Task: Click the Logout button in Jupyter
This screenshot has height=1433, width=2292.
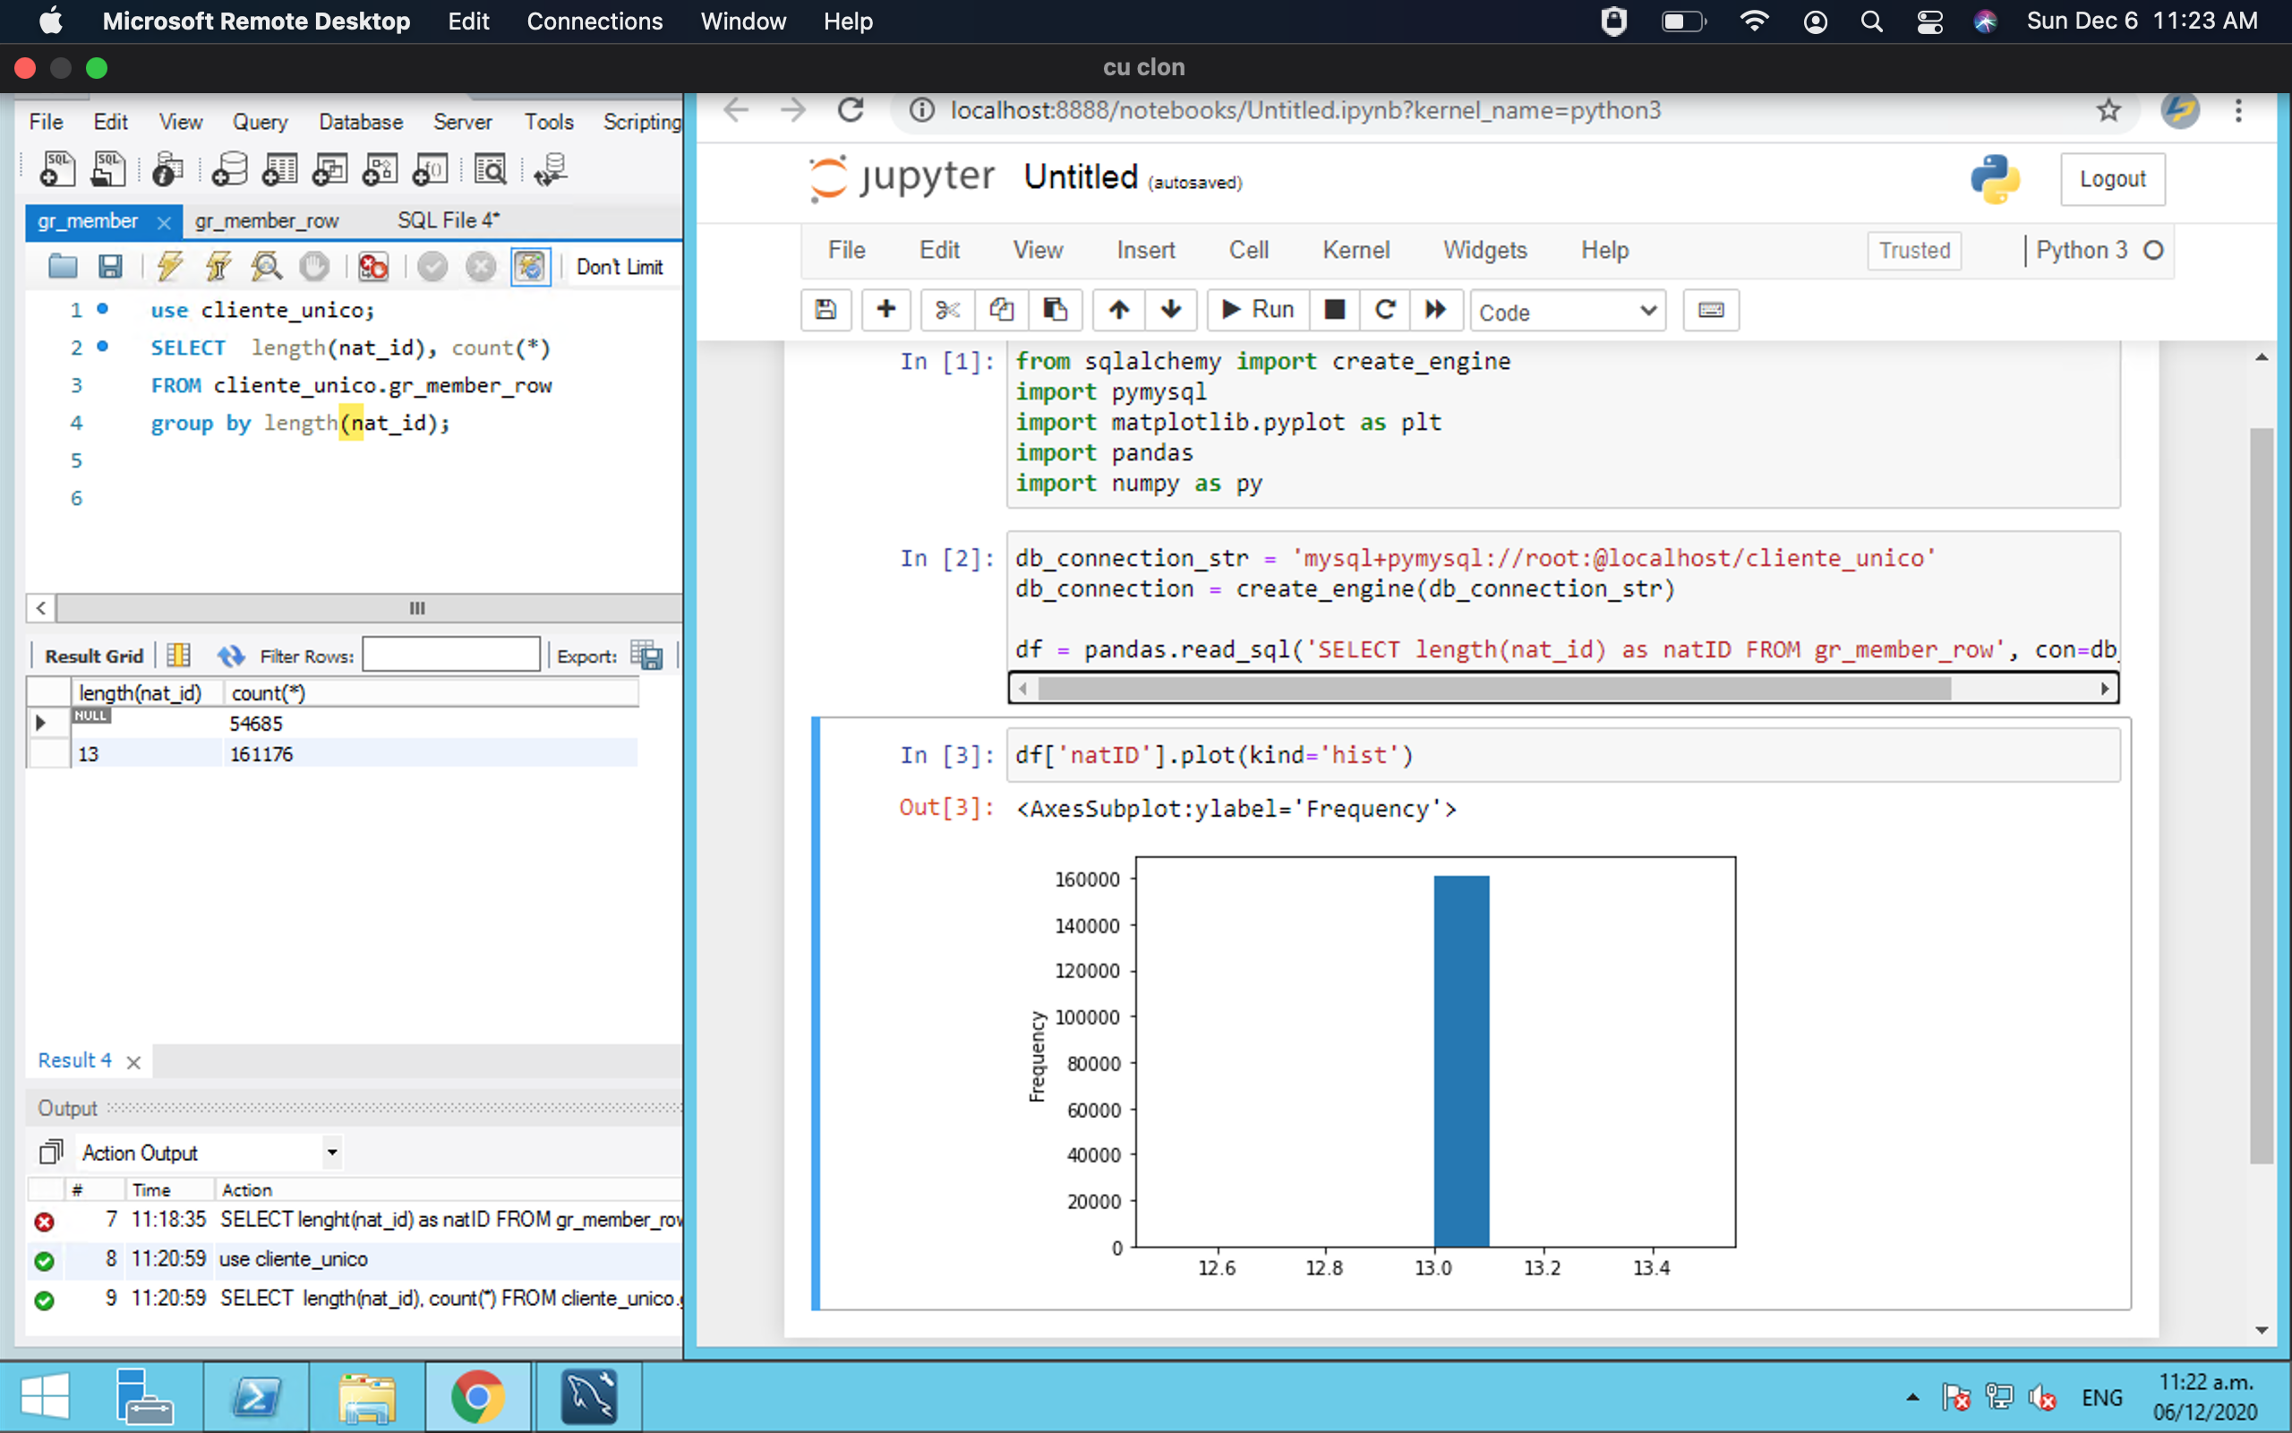Action: [x=2112, y=179]
